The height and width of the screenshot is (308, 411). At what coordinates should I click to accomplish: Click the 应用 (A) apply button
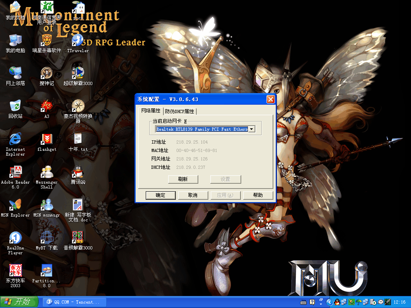tap(226, 195)
